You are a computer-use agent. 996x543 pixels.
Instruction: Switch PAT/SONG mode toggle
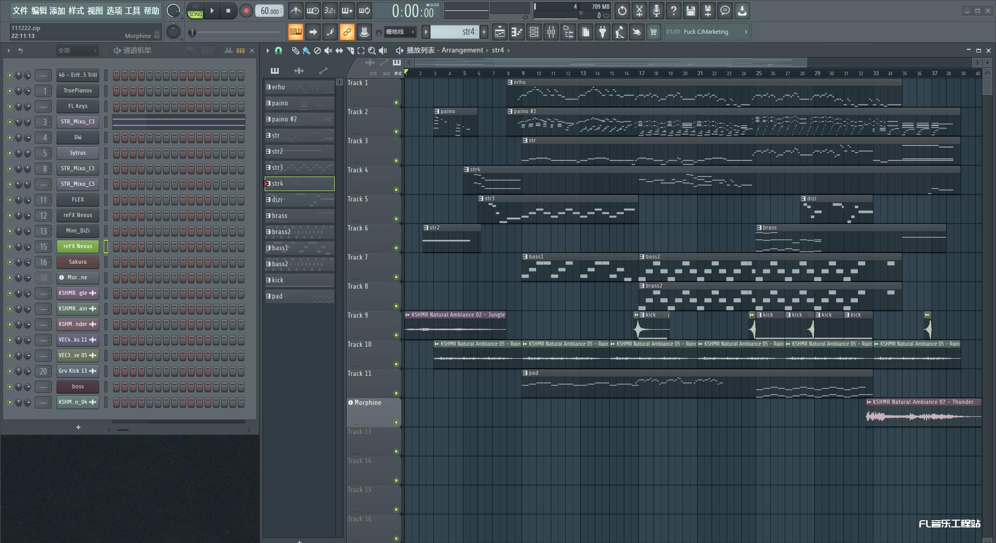click(x=196, y=10)
